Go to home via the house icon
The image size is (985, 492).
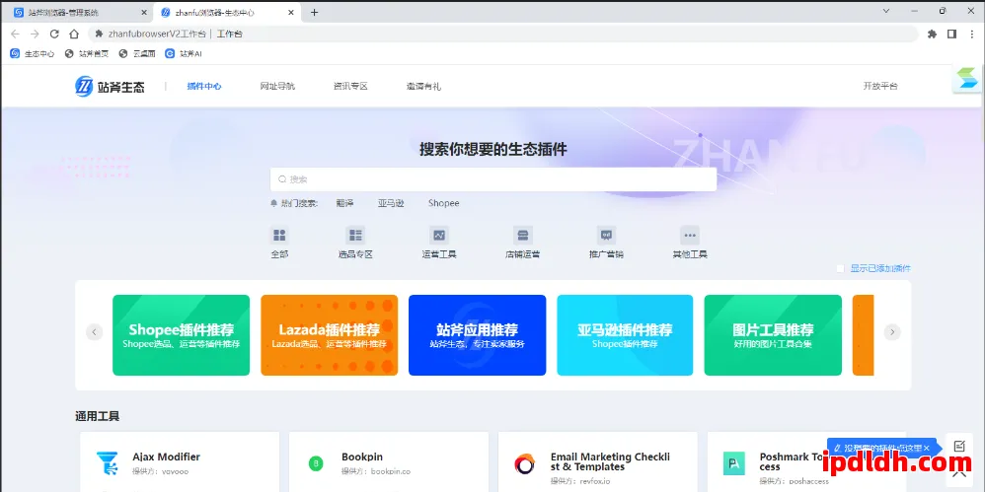click(74, 34)
